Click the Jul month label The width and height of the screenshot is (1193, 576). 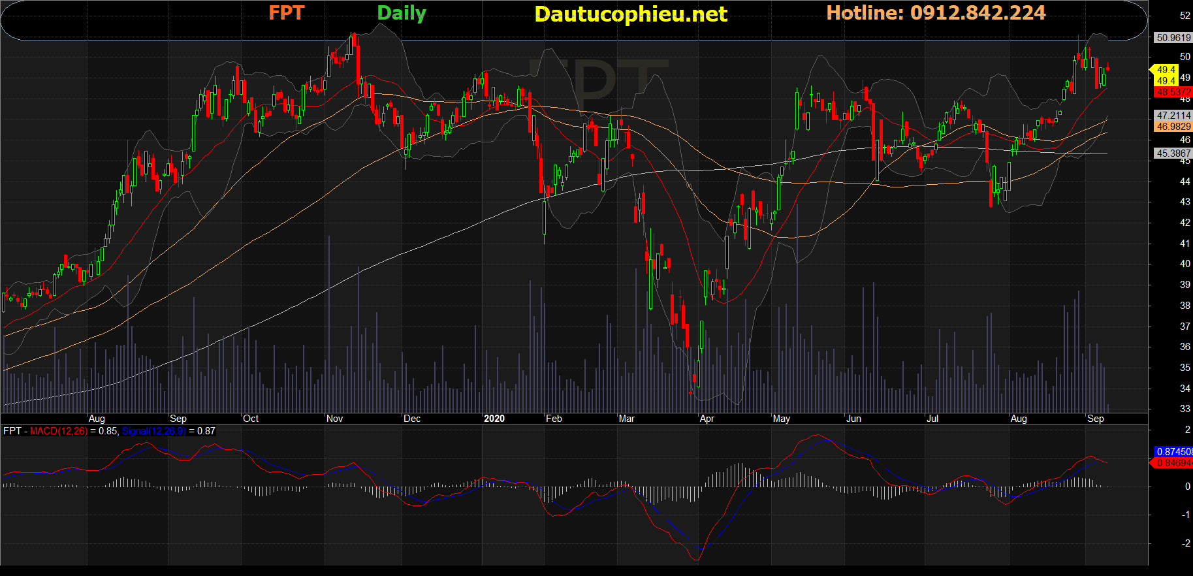point(932,419)
